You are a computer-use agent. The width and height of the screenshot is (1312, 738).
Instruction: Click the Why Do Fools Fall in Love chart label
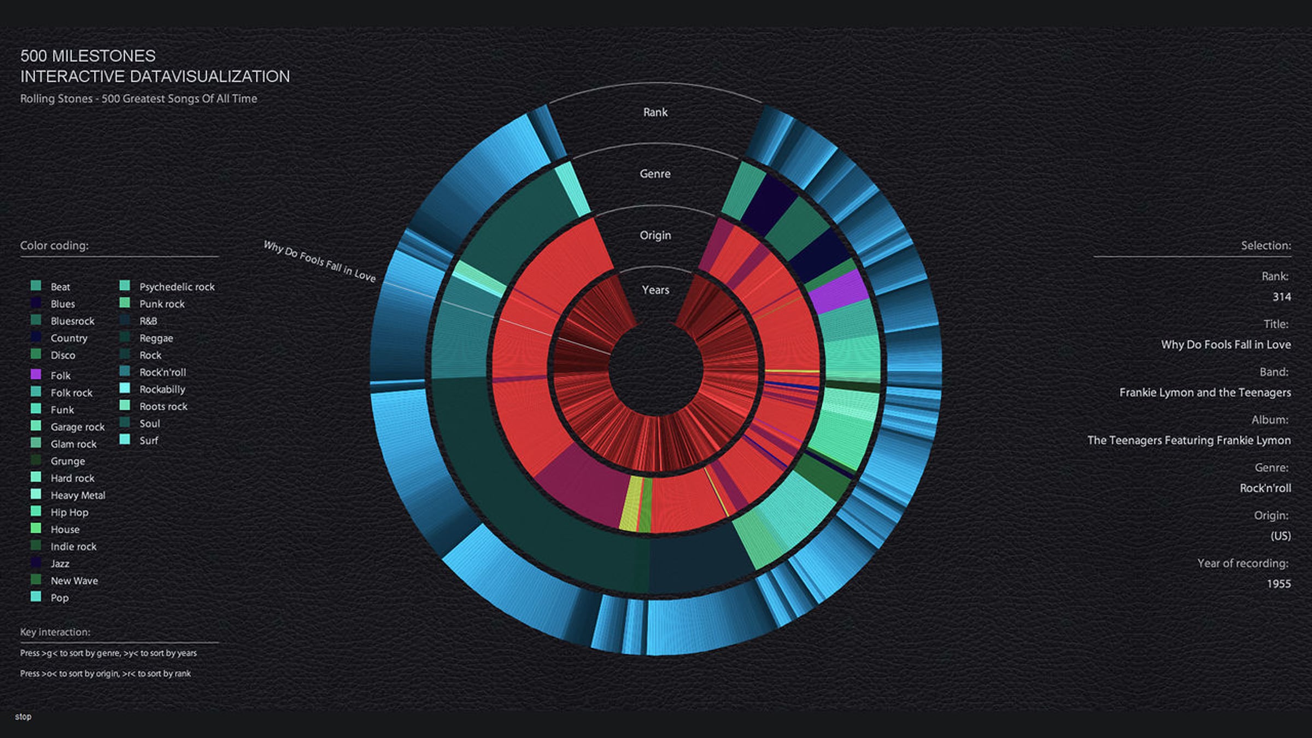coord(320,261)
